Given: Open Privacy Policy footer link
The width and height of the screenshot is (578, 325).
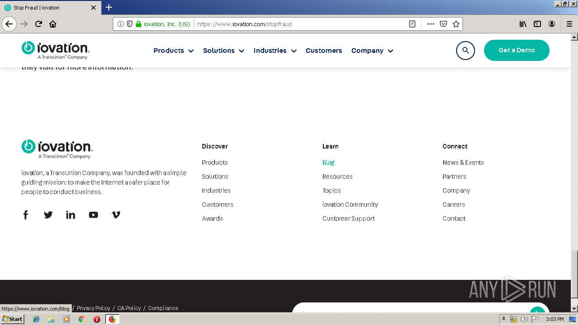Looking at the screenshot, I should pyautogui.click(x=93, y=308).
